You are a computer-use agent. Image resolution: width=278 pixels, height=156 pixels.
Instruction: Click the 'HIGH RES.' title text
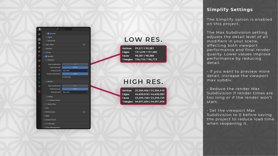[x=143, y=82]
